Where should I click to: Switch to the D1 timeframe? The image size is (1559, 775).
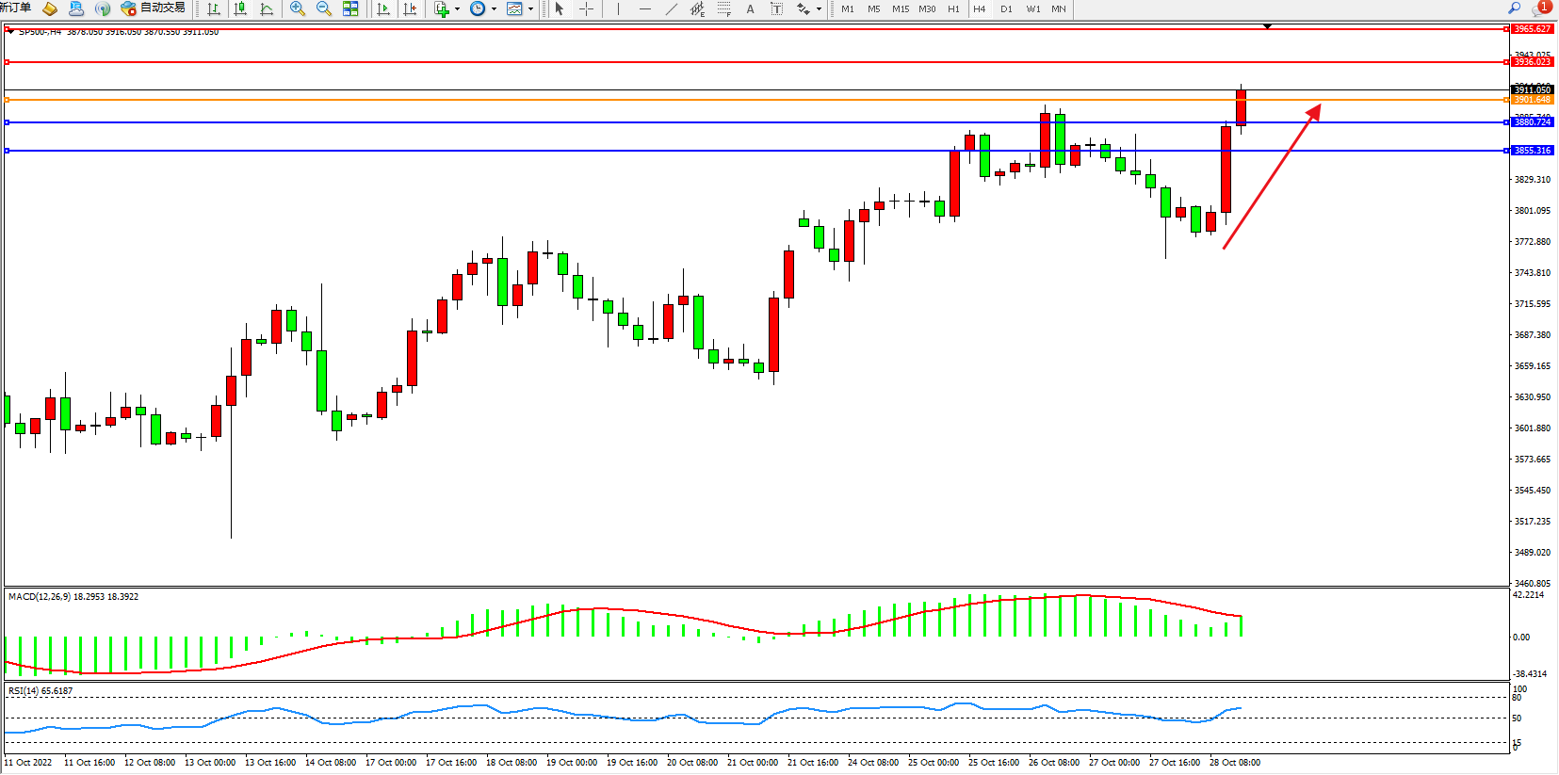click(1006, 8)
